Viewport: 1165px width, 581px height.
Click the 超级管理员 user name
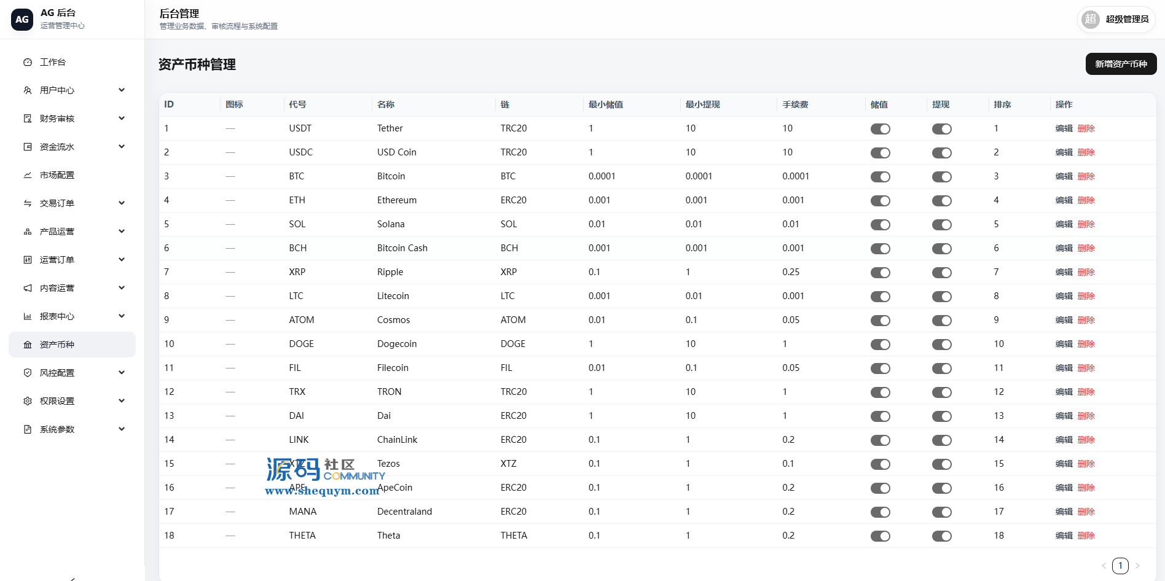[1127, 19]
